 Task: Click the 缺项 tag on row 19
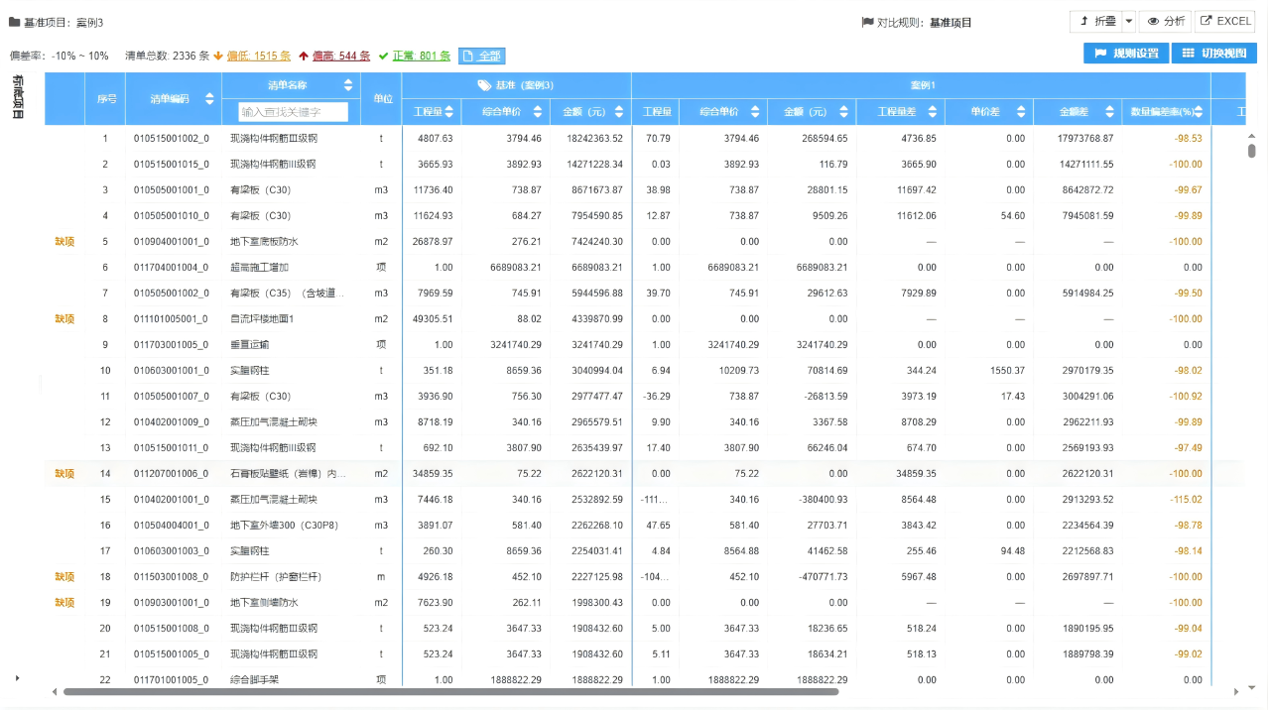pyautogui.click(x=64, y=602)
